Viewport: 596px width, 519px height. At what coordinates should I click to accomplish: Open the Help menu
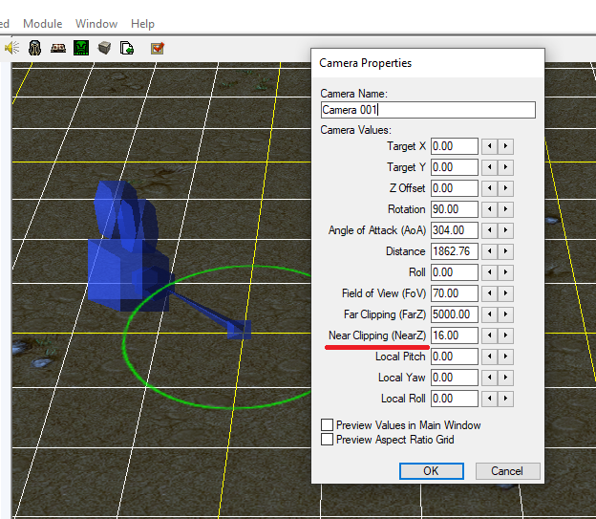(142, 24)
